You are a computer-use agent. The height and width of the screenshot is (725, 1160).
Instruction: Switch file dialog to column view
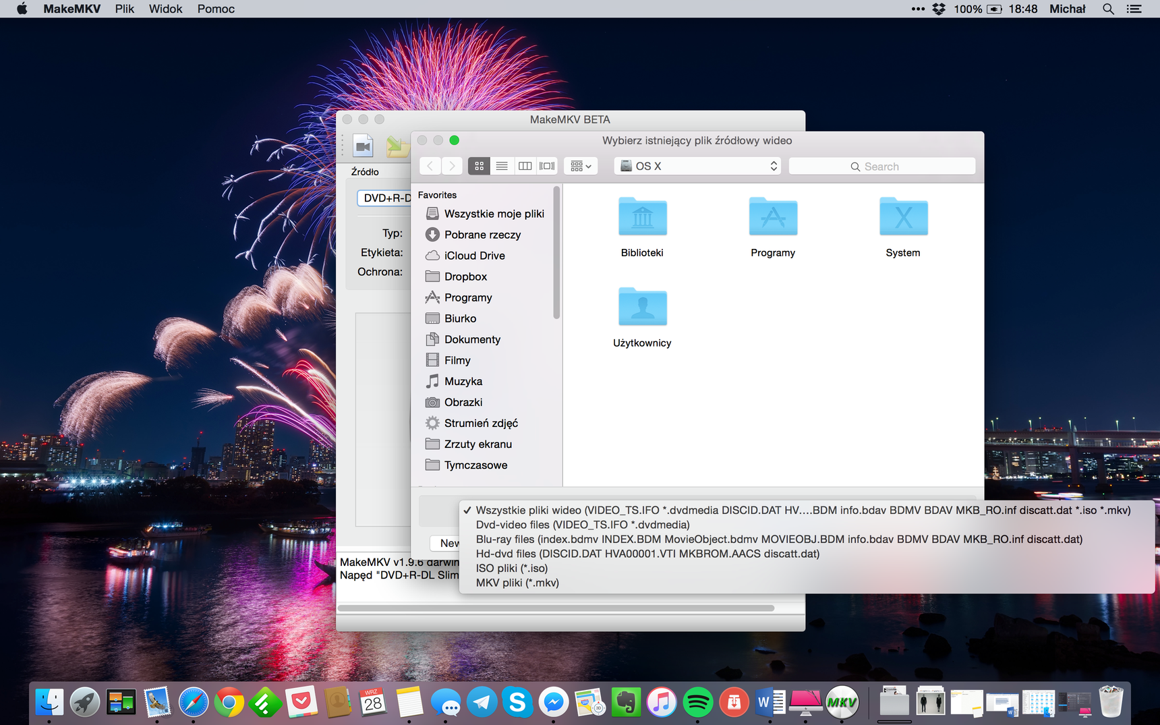[x=525, y=166]
